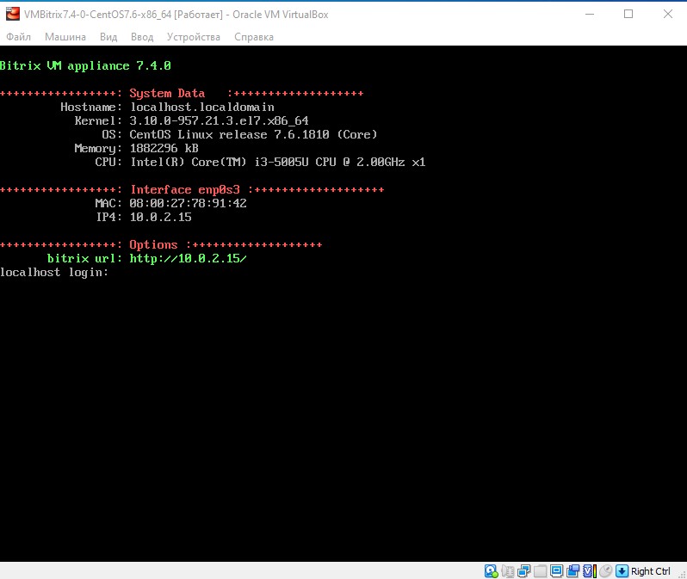This screenshot has width=687, height=579.
Task: Open the Устройства menu
Action: pyautogui.click(x=193, y=37)
